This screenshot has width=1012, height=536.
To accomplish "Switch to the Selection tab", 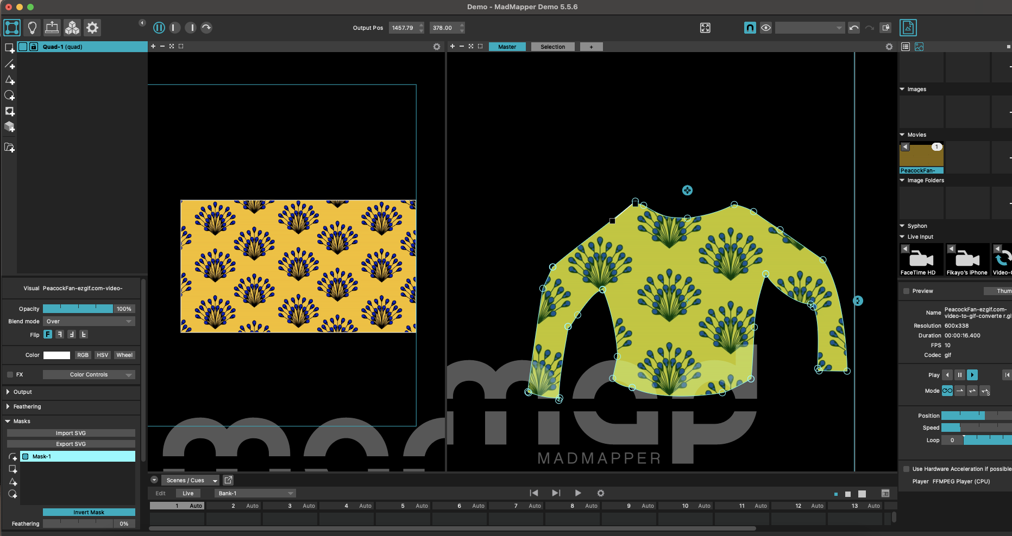I will tap(552, 47).
